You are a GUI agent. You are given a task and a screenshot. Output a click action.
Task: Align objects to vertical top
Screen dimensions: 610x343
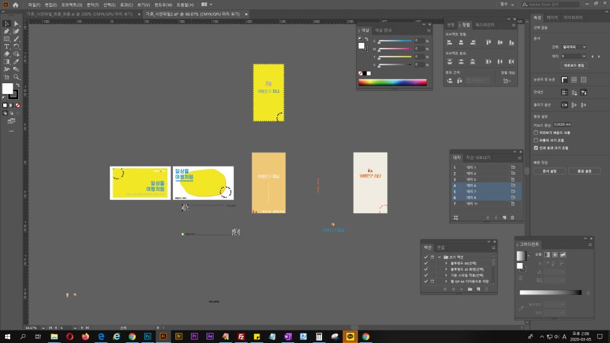[488, 42]
